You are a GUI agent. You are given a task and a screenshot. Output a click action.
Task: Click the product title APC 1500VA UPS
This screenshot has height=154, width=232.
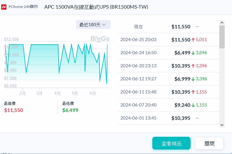(96, 7)
